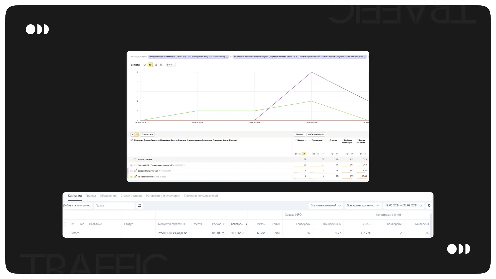Open the Выберите цель dropdown

316,135
